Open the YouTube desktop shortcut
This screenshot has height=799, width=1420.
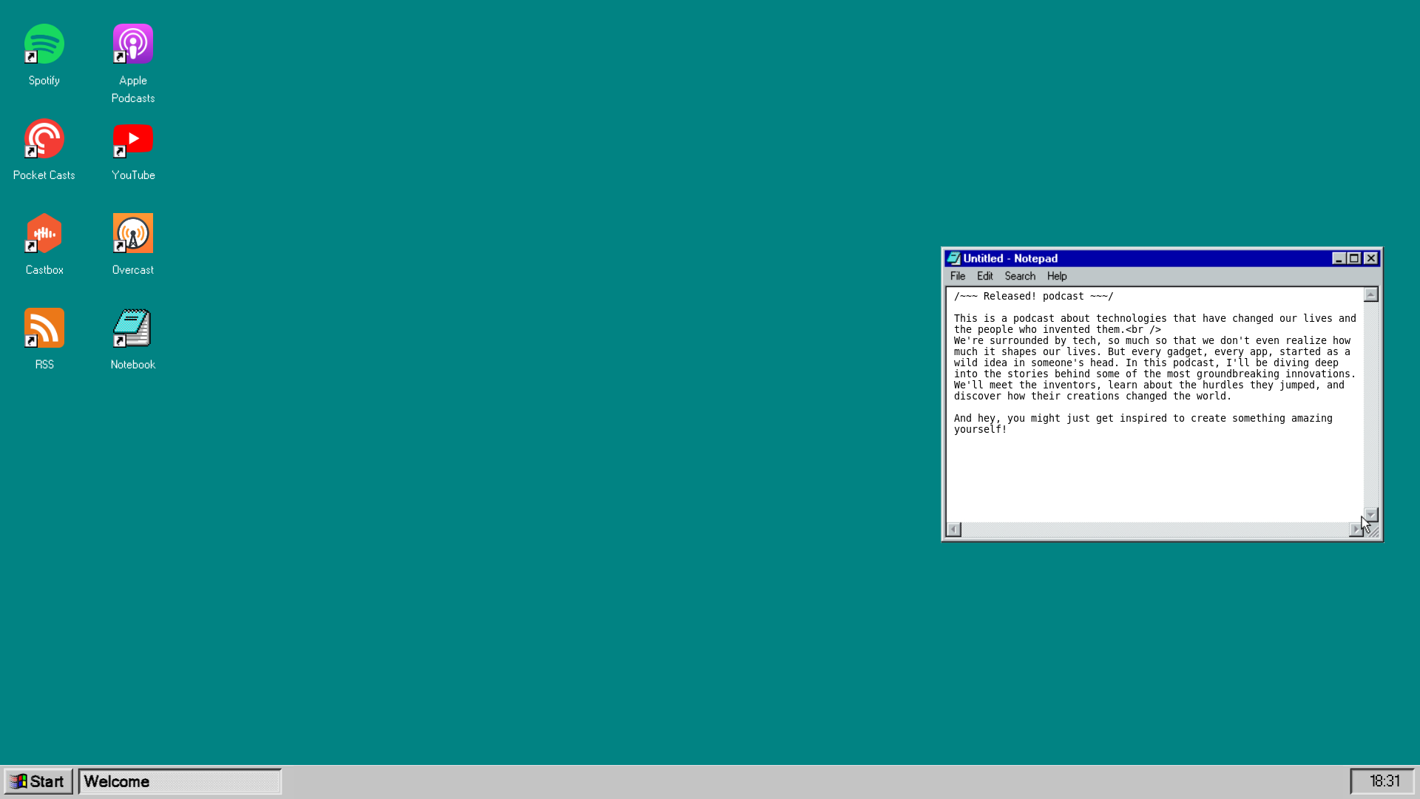pos(133,139)
